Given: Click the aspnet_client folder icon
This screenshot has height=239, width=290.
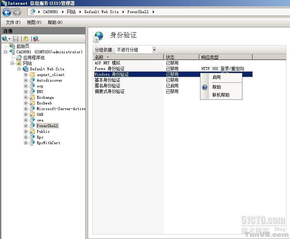Looking at the screenshot, I should click(x=33, y=75).
